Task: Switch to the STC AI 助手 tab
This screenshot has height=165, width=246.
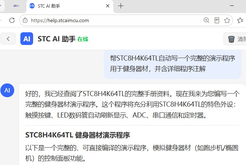Action: click(70, 6)
